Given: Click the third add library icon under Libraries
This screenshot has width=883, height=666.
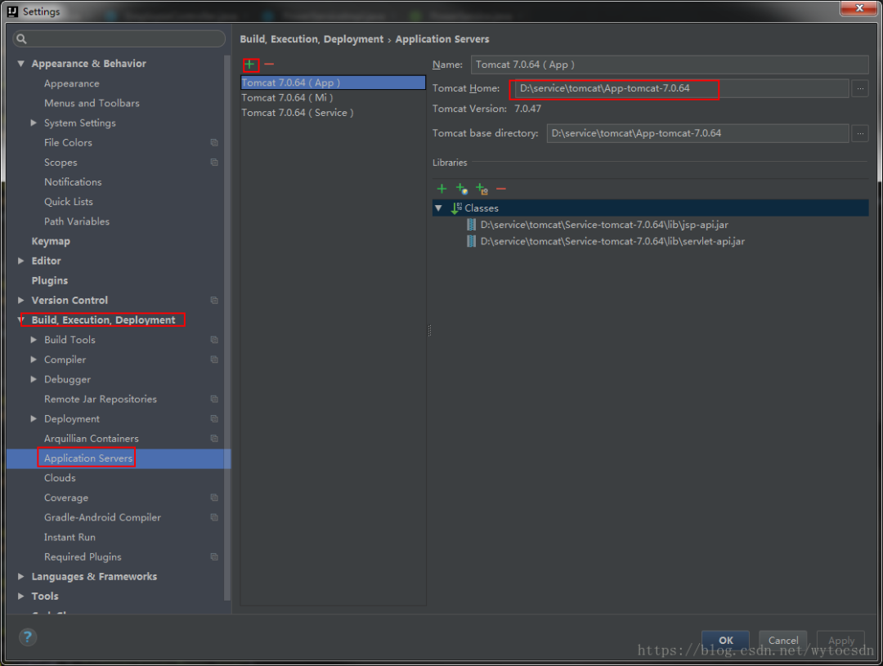Looking at the screenshot, I should point(482,189).
